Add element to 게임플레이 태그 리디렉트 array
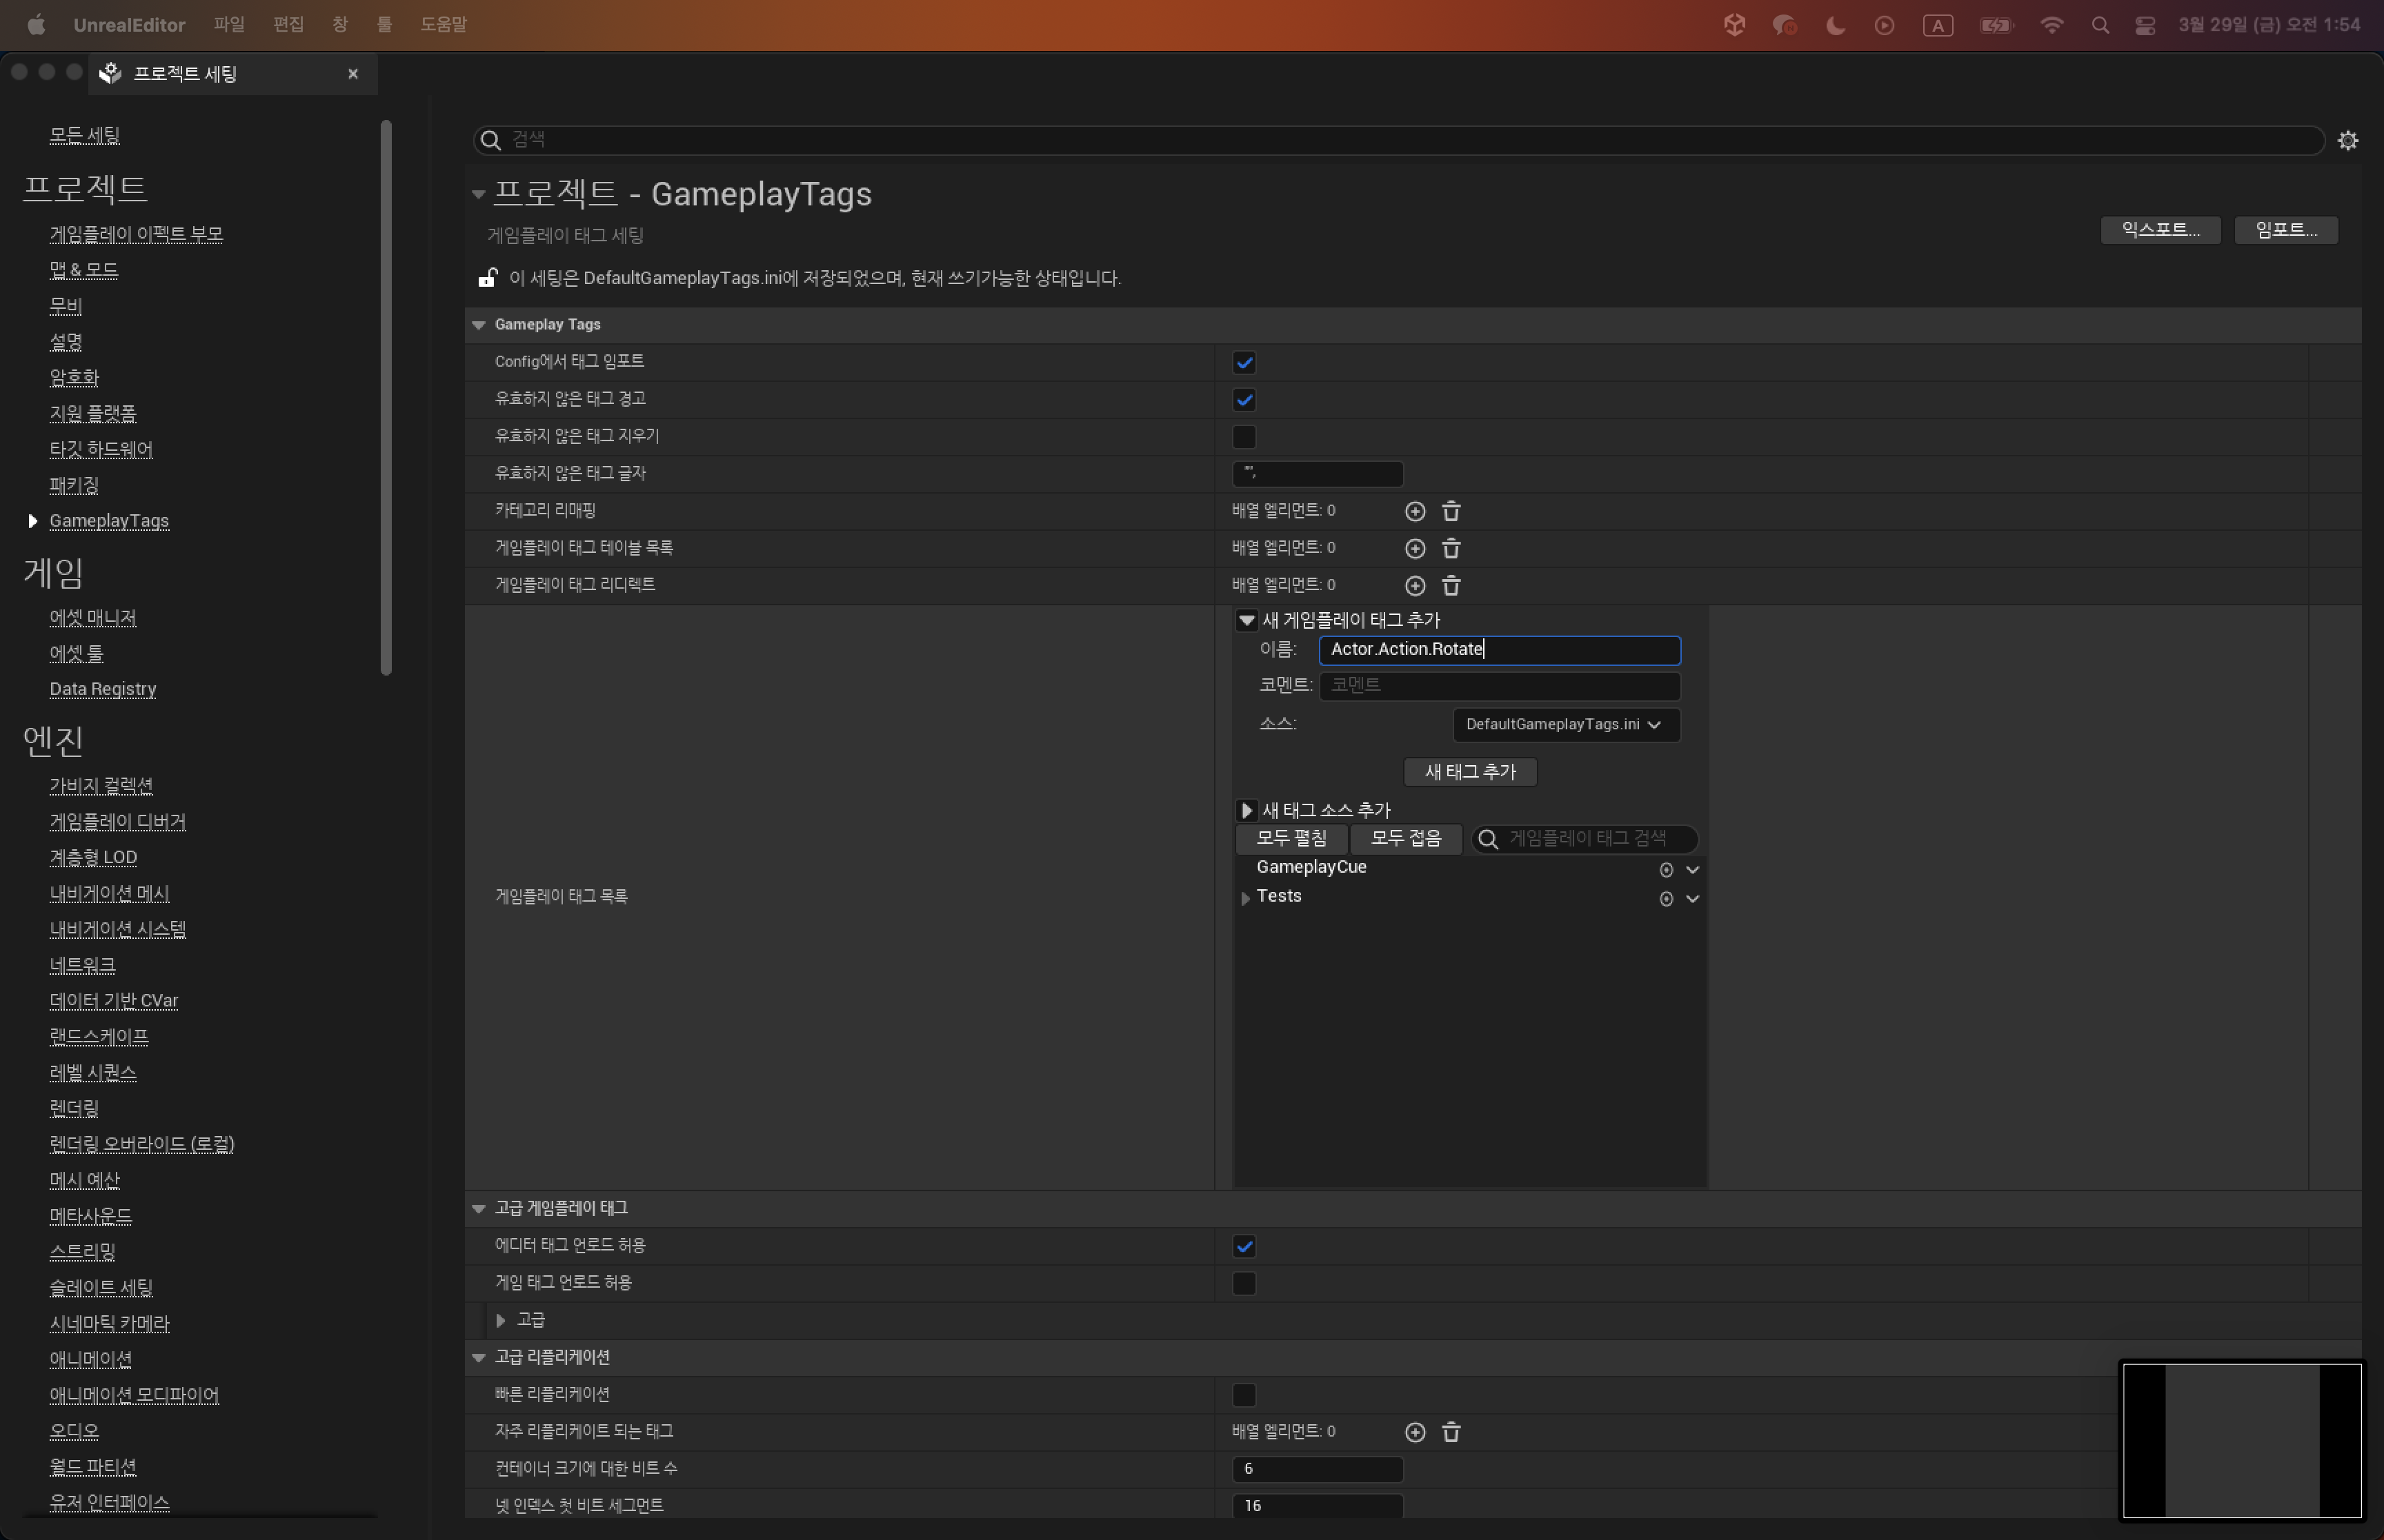Image resolution: width=2384 pixels, height=1540 pixels. pyautogui.click(x=1415, y=585)
